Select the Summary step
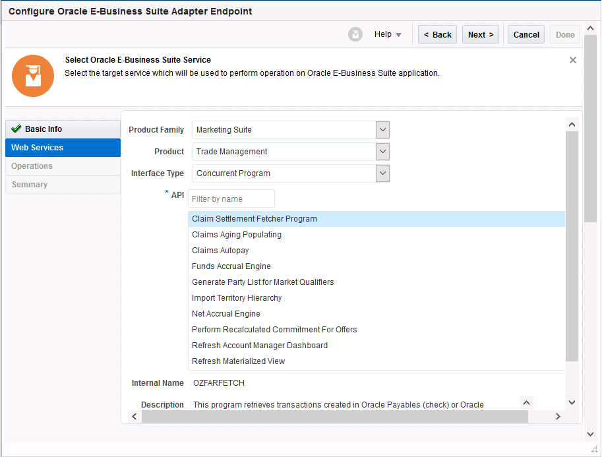602x457 pixels. coord(63,185)
